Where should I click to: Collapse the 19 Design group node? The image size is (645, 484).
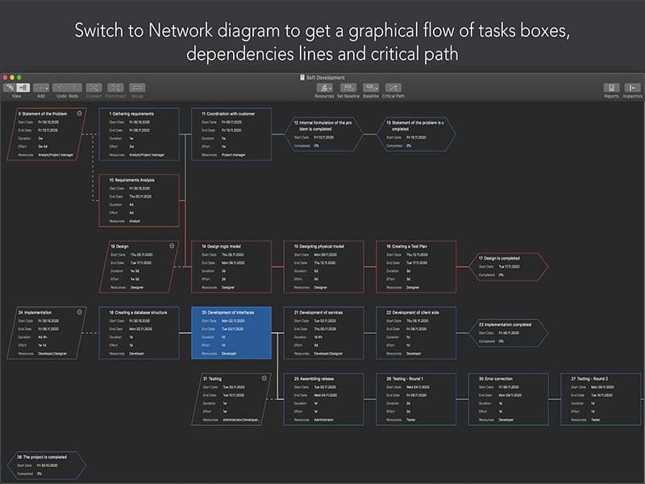click(170, 244)
